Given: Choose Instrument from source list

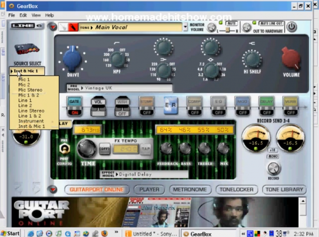Looking at the screenshot, I should pyautogui.click(x=31, y=121).
